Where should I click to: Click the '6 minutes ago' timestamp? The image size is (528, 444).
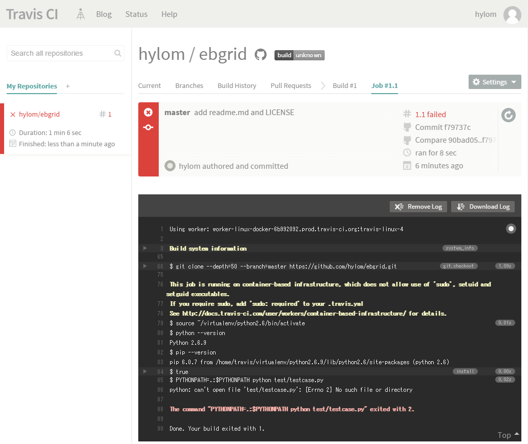coord(439,166)
